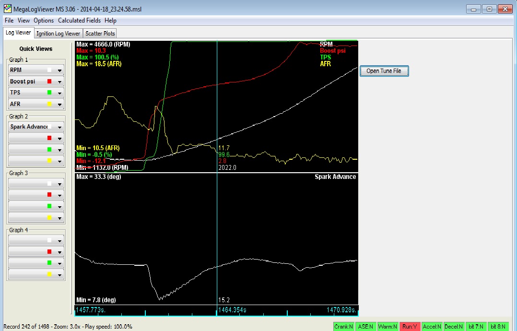The height and width of the screenshot is (331, 517).
Task: Click the Max = 4666.0 (RPM) readout
Action: click(x=103, y=44)
